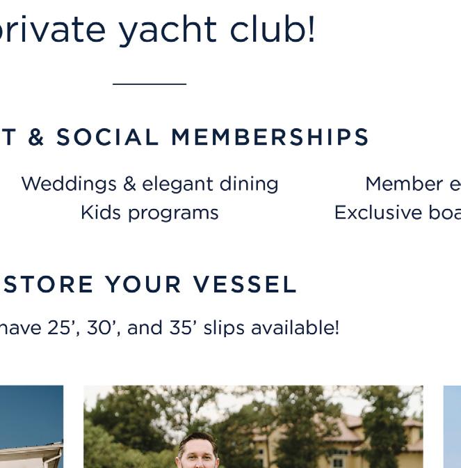
Task: Click the slips available sentence
Action: 169,327
